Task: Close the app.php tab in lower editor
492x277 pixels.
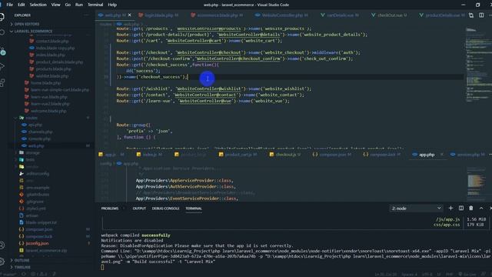Action: pyautogui.click(x=442, y=155)
